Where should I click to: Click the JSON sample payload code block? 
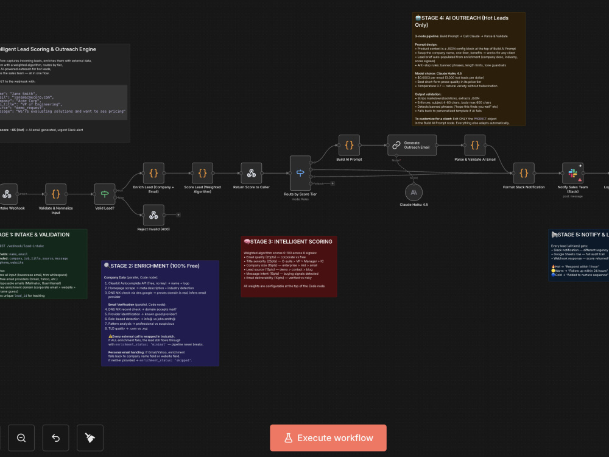63,102
